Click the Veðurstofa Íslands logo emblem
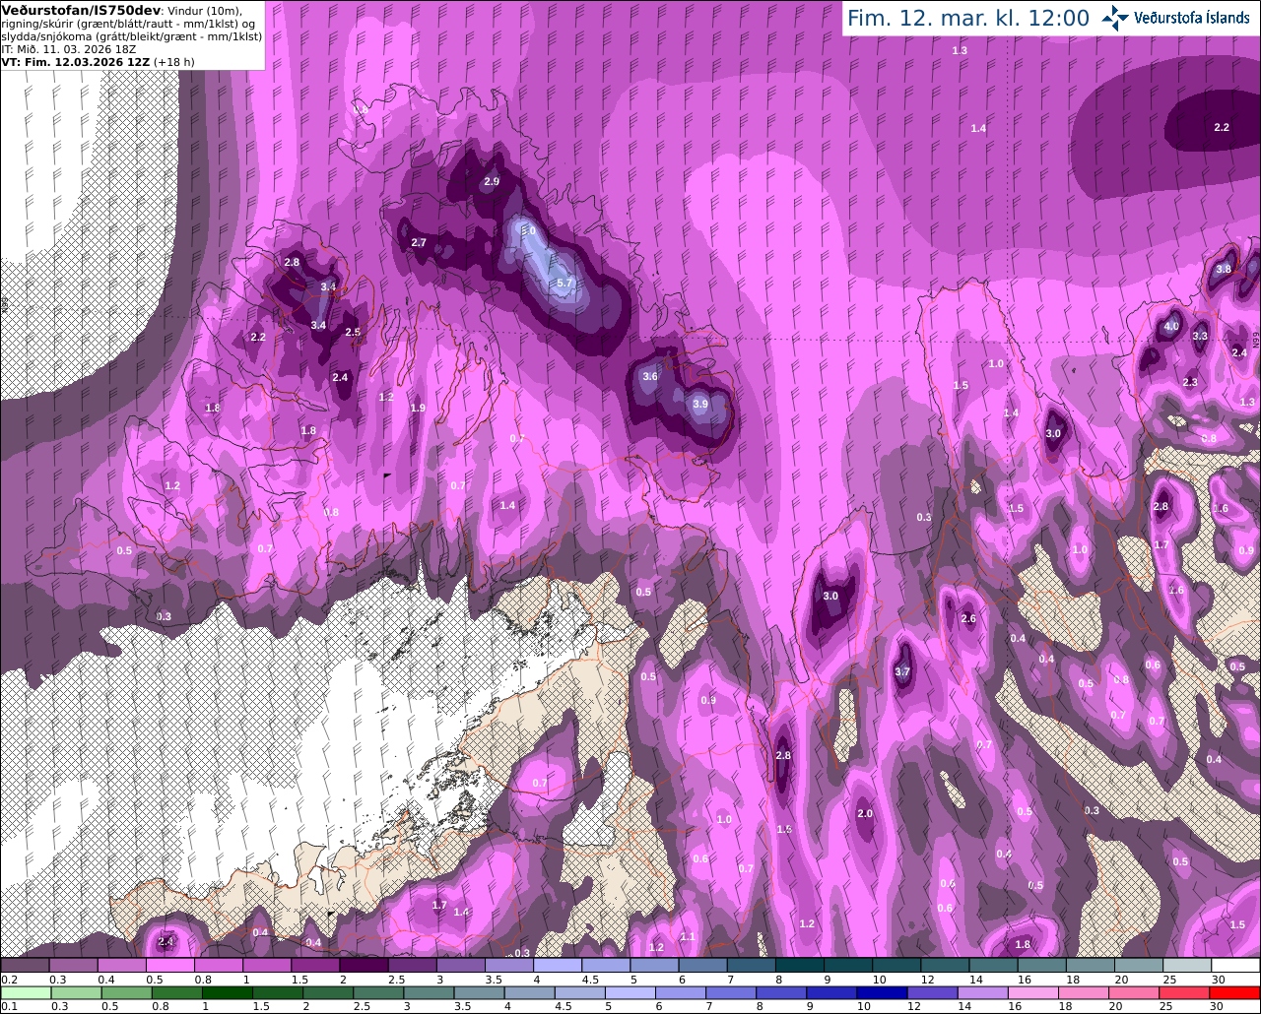 pyautogui.click(x=1114, y=17)
